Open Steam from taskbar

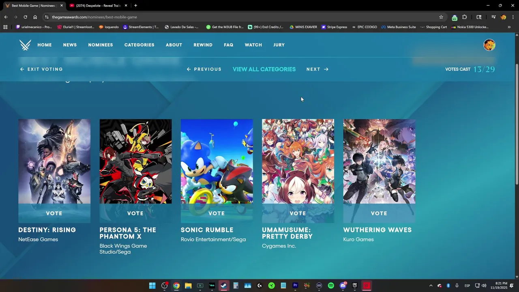224,286
